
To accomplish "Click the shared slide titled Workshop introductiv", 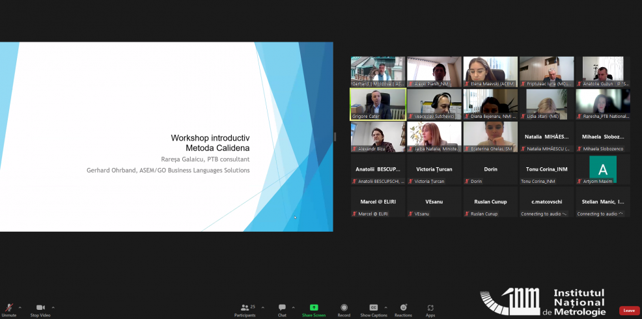I will pos(166,137).
